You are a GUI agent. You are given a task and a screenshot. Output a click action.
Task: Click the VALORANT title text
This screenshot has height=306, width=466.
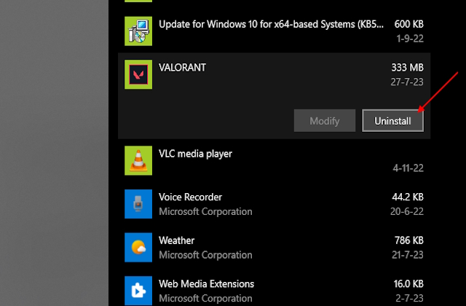tap(182, 68)
